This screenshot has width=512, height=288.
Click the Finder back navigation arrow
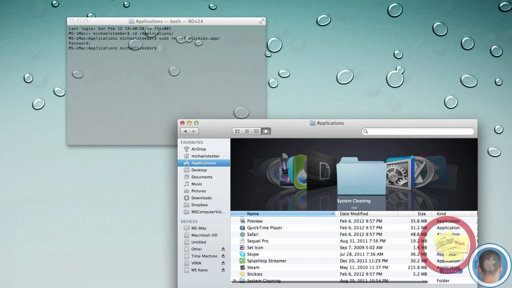coord(185,131)
